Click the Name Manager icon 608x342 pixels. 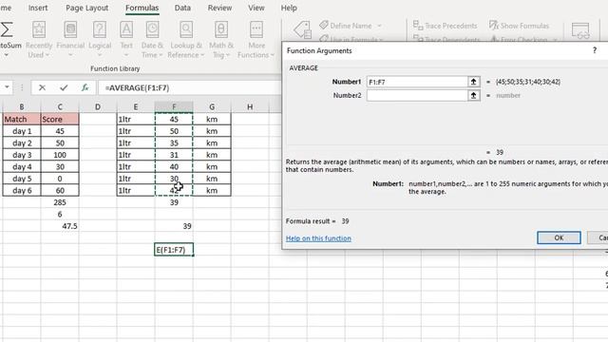click(x=302, y=30)
